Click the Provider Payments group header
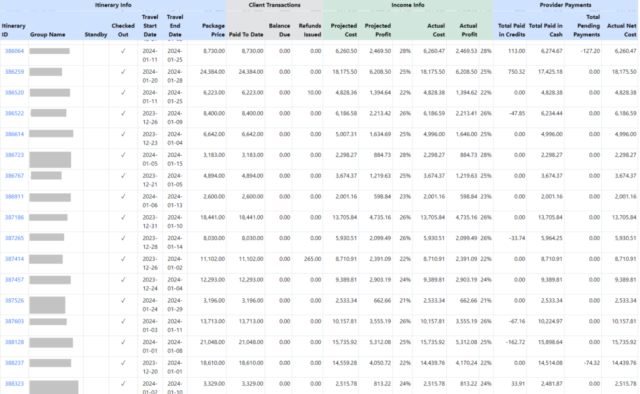This screenshot has width=640, height=394. [565, 5]
